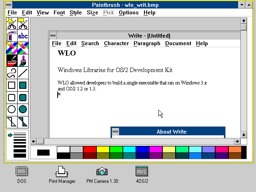Select the Brush tool

(23, 60)
